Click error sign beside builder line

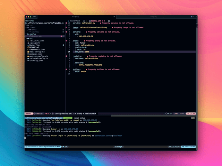pos(66,70)
